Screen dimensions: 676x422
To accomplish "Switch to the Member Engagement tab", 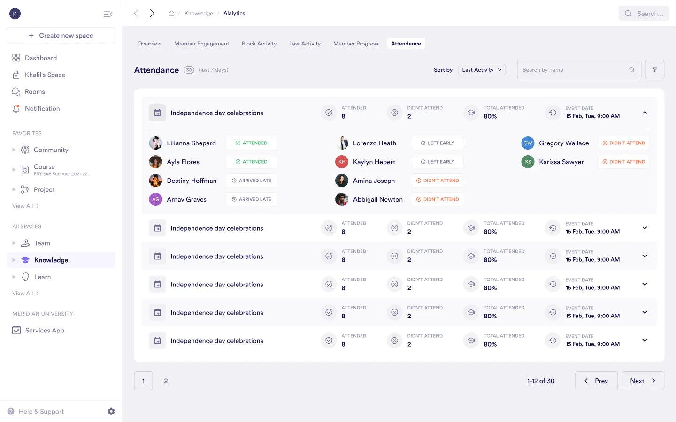I will [x=201, y=43].
